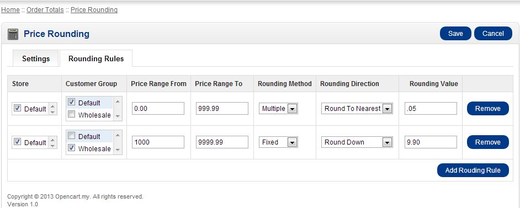Expand the Round Down direction dropdown
Screen dimensions: 520x208
coord(357,142)
